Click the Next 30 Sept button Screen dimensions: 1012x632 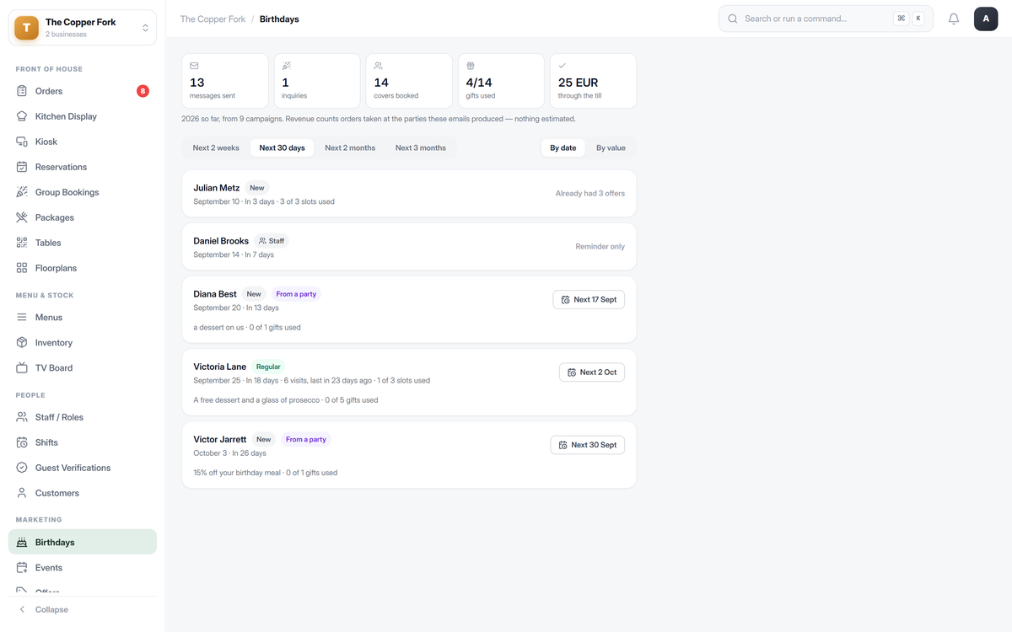point(588,445)
